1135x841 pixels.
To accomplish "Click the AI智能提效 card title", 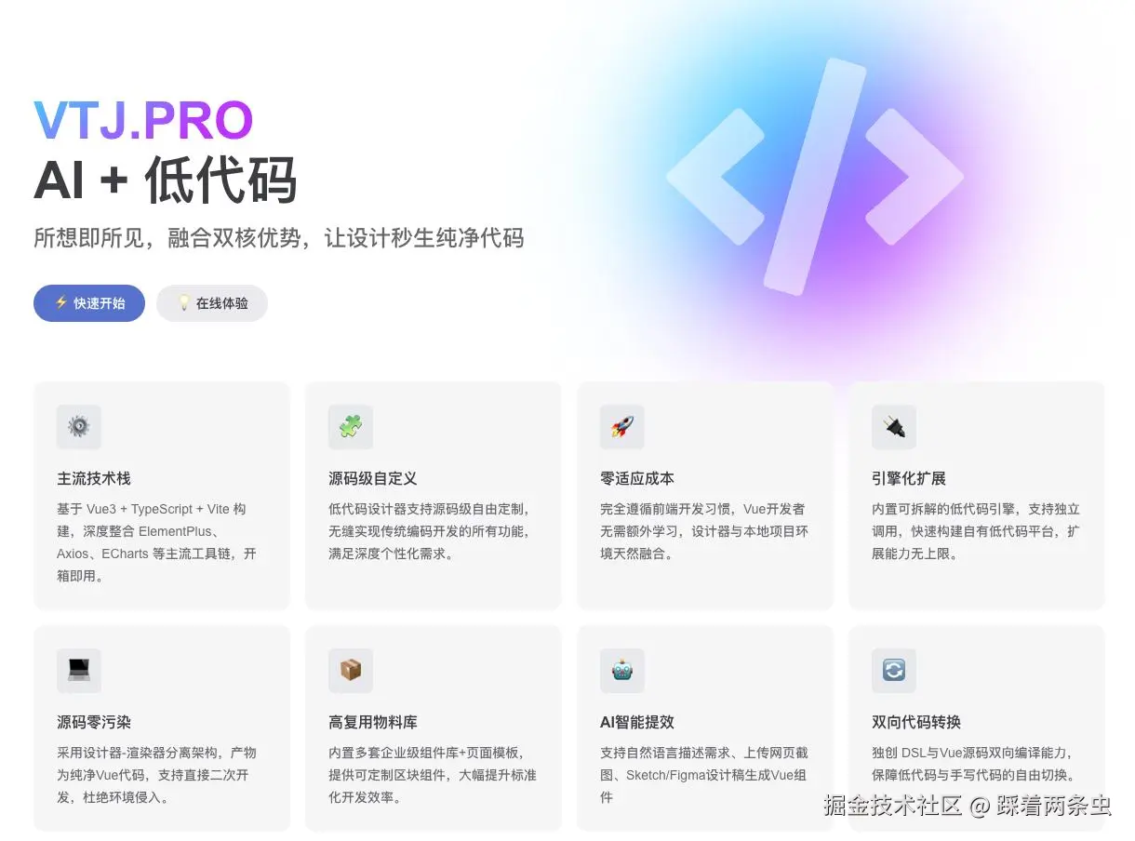I will coord(637,722).
